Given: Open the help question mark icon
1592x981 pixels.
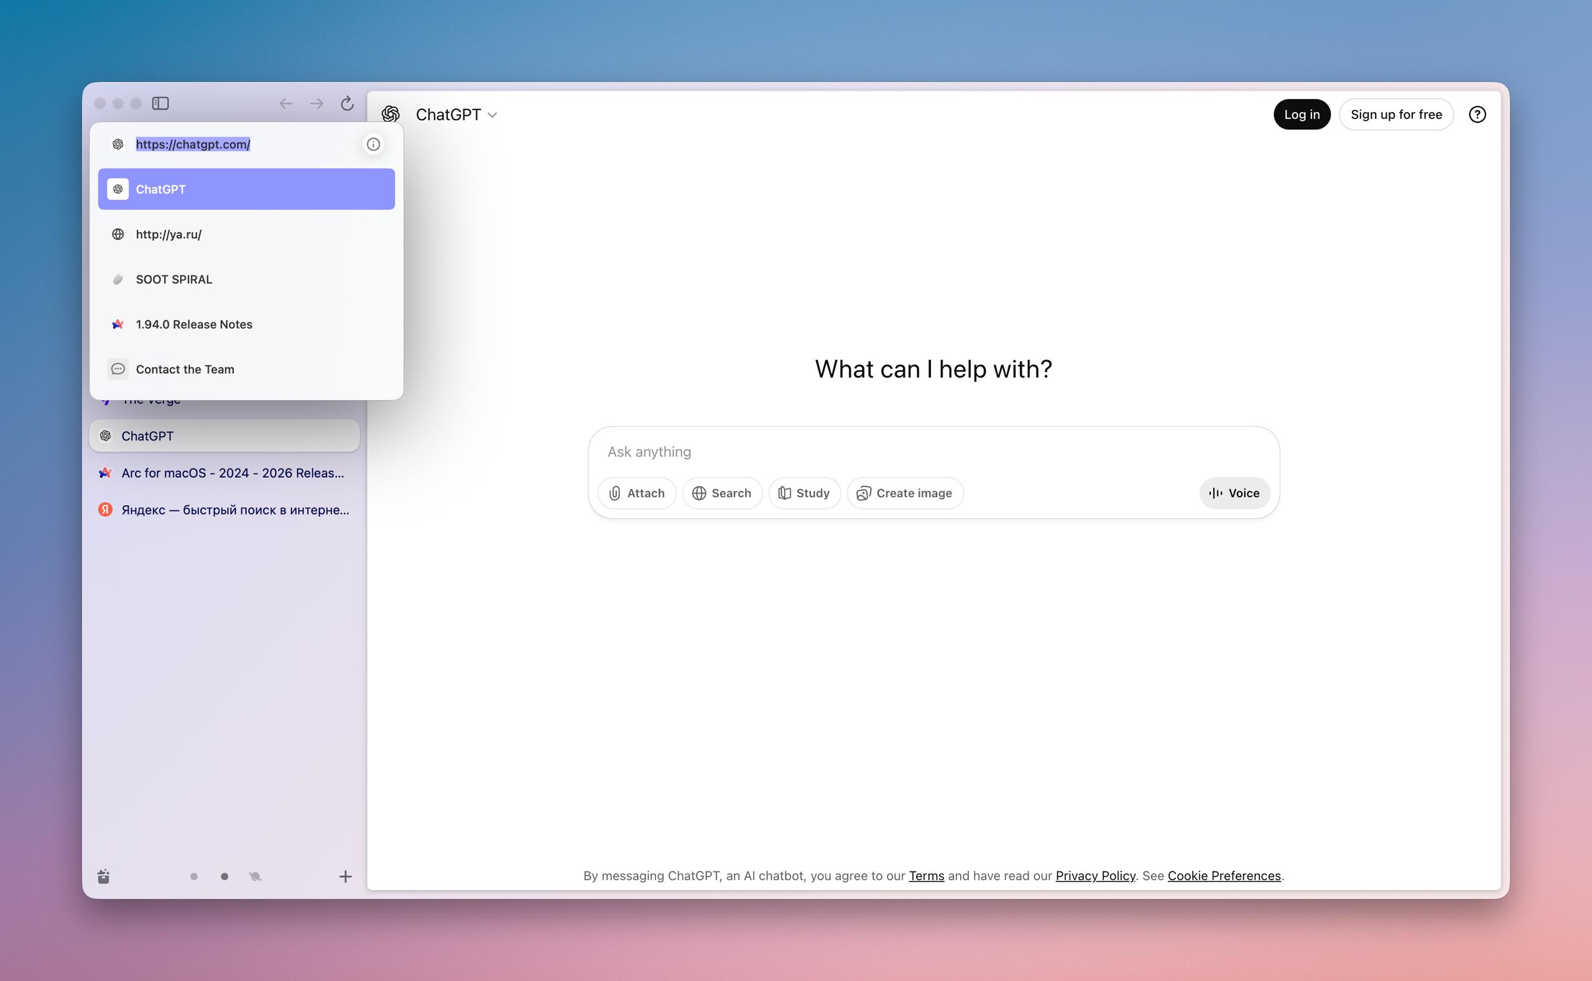Looking at the screenshot, I should click(1477, 114).
